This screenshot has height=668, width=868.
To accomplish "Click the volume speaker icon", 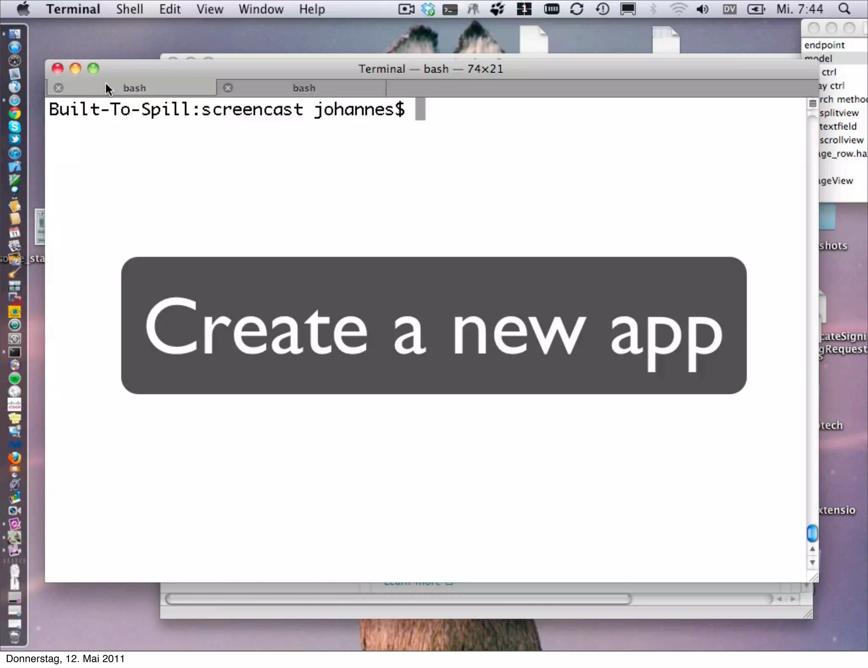I will [x=702, y=9].
